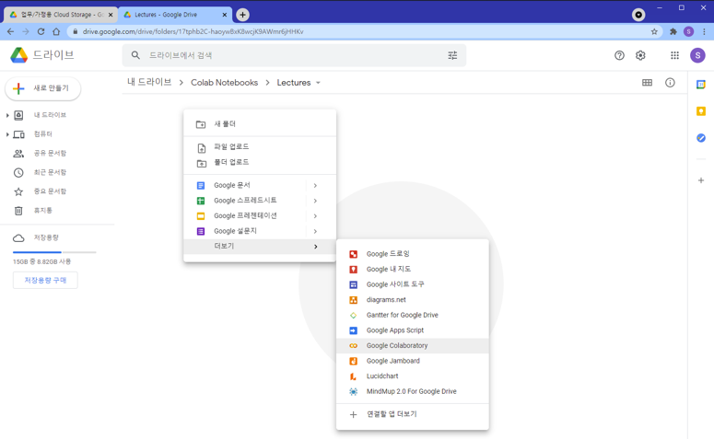Select Google Jamboard in the submenu
714x439 pixels.
[x=392, y=361]
